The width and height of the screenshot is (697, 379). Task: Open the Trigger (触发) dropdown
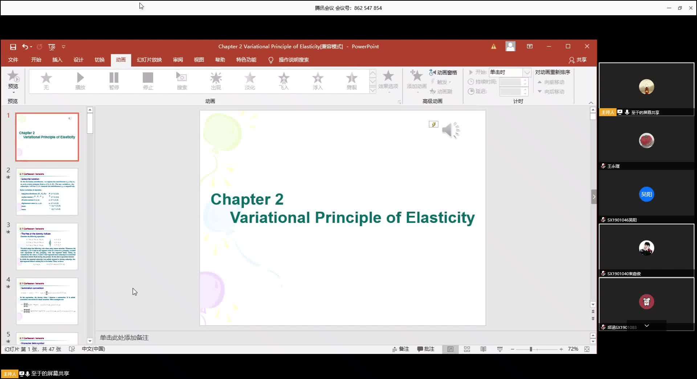click(x=441, y=82)
